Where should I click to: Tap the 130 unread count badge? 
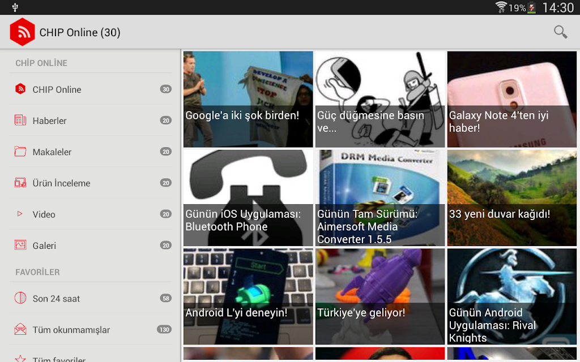pyautogui.click(x=164, y=330)
